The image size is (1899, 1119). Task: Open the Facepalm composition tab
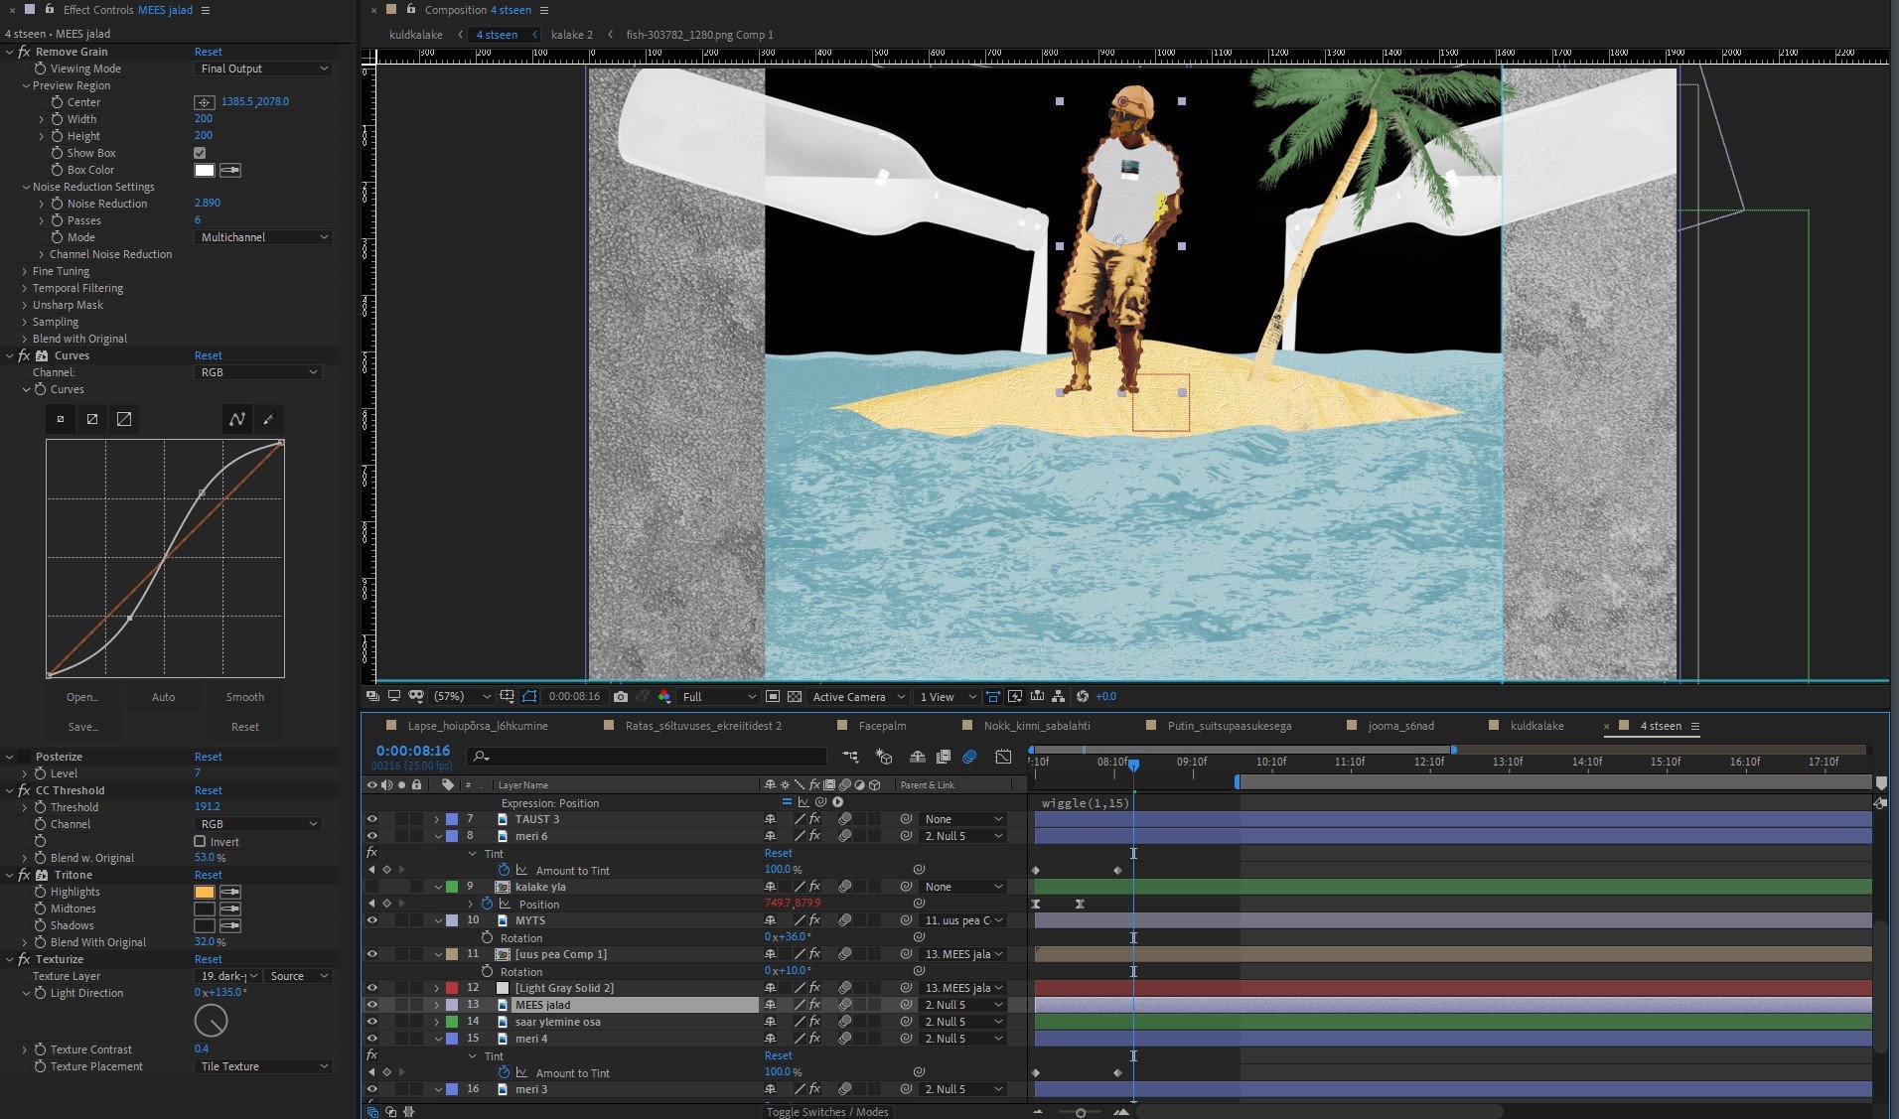(881, 726)
